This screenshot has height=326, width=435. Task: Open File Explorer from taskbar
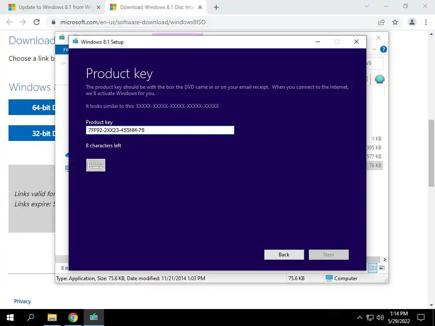52,318
